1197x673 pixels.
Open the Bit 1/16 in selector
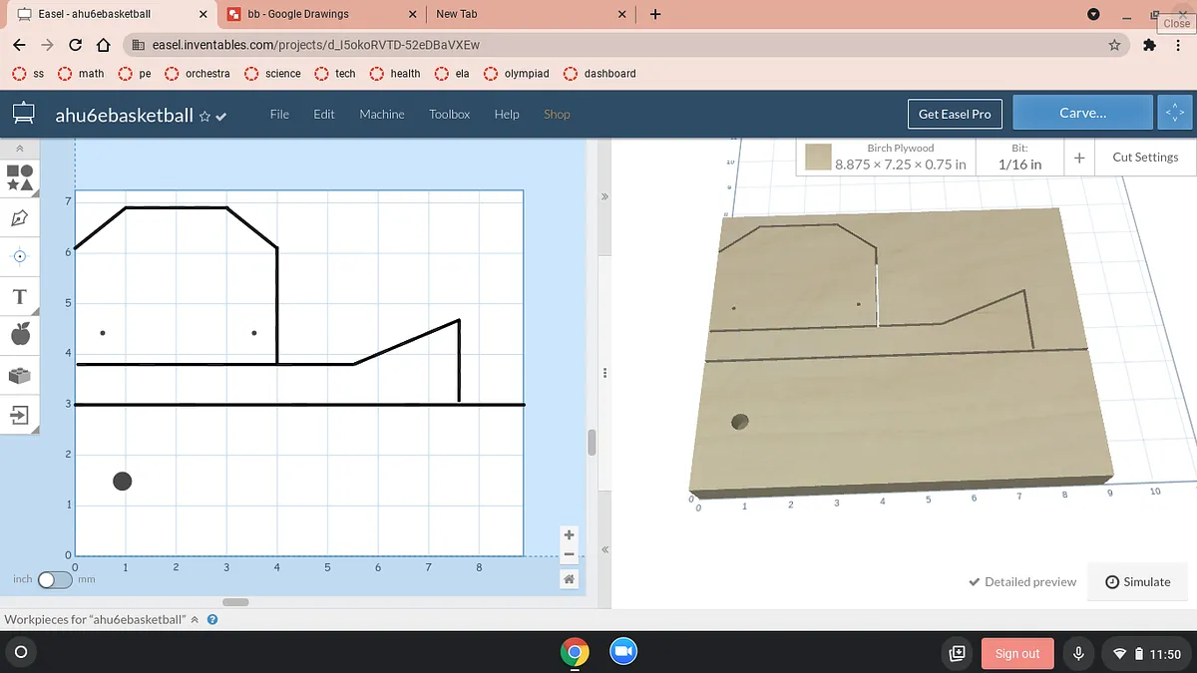pos(1019,157)
